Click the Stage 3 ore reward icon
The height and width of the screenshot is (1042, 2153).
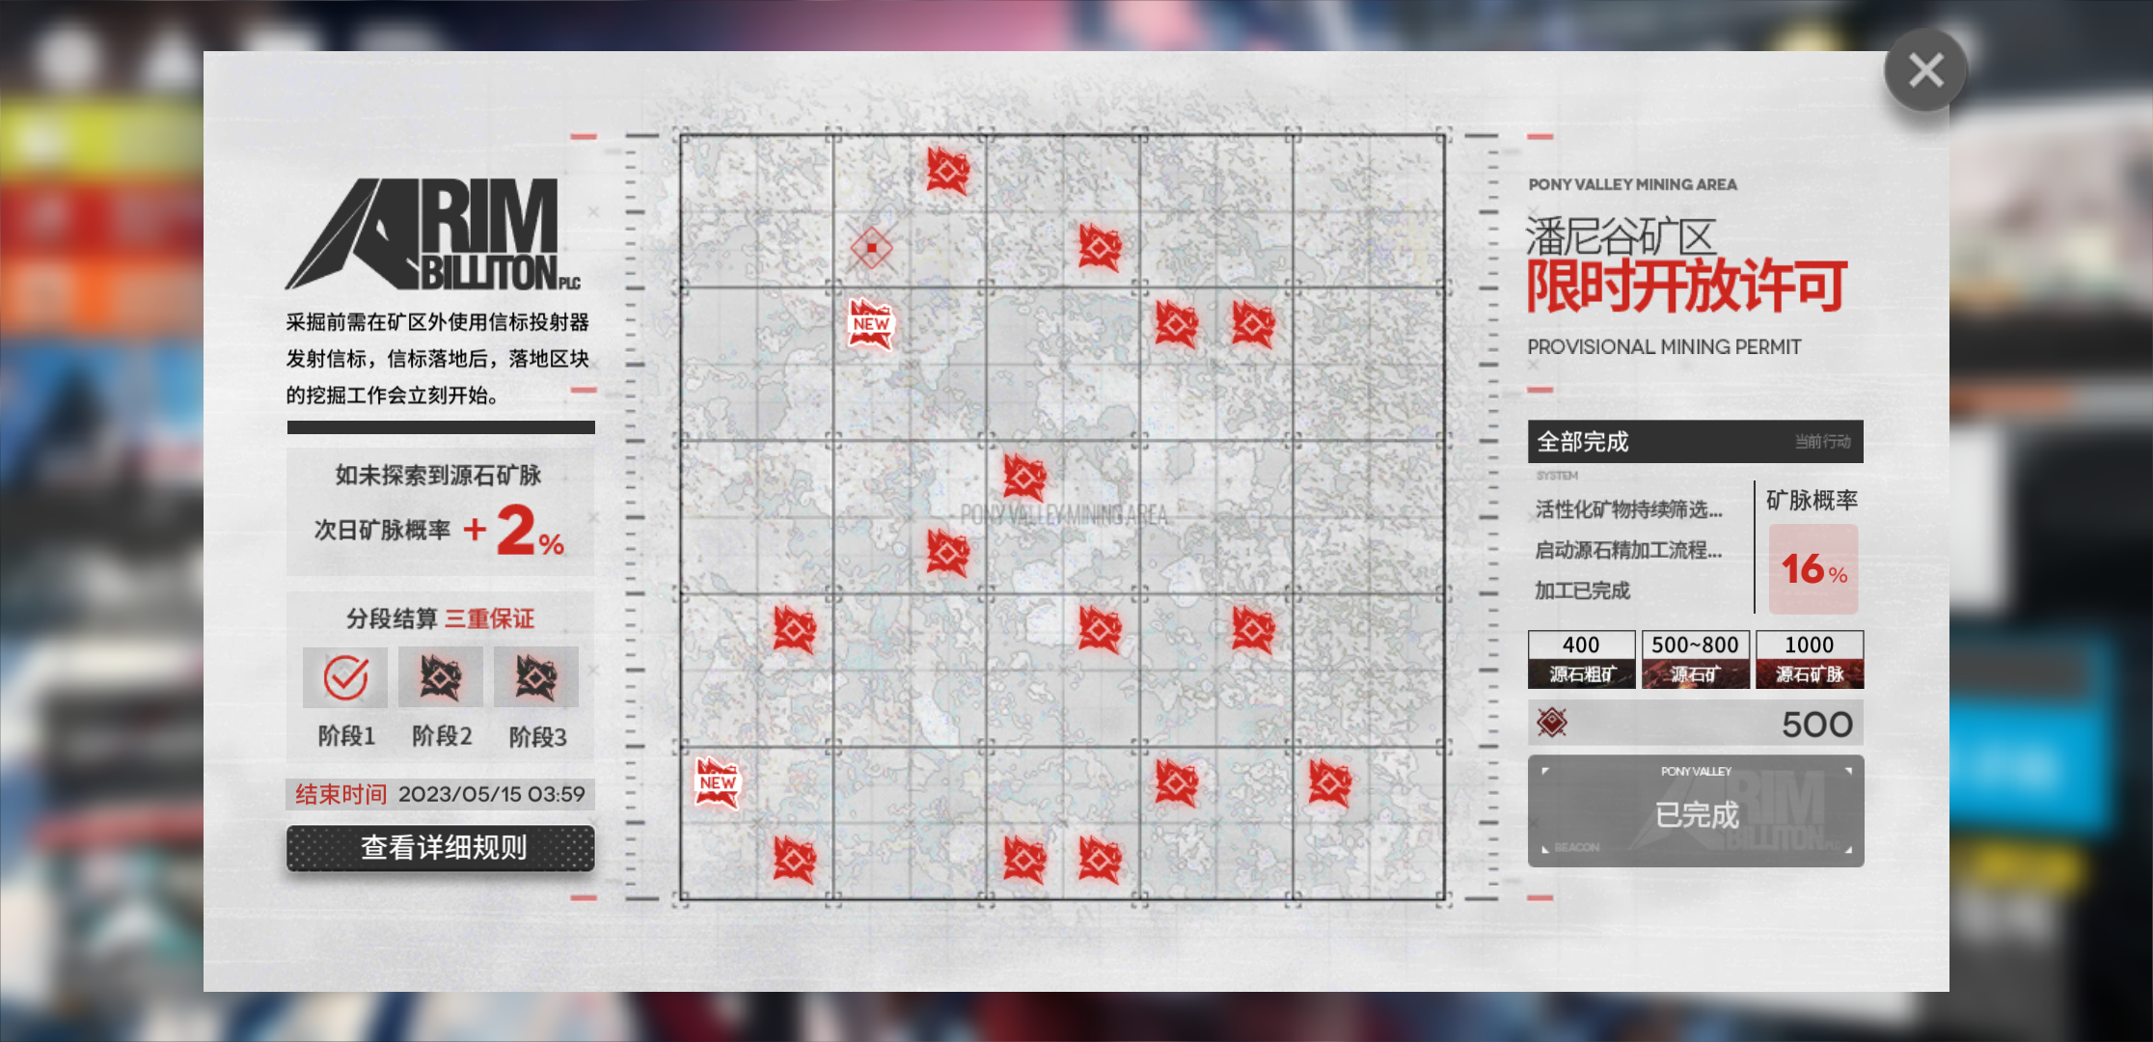coord(536,677)
